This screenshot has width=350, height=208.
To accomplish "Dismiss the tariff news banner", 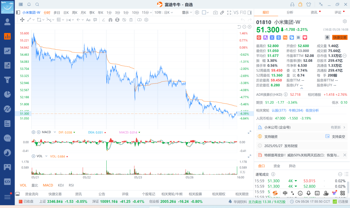I will (345, 155).
